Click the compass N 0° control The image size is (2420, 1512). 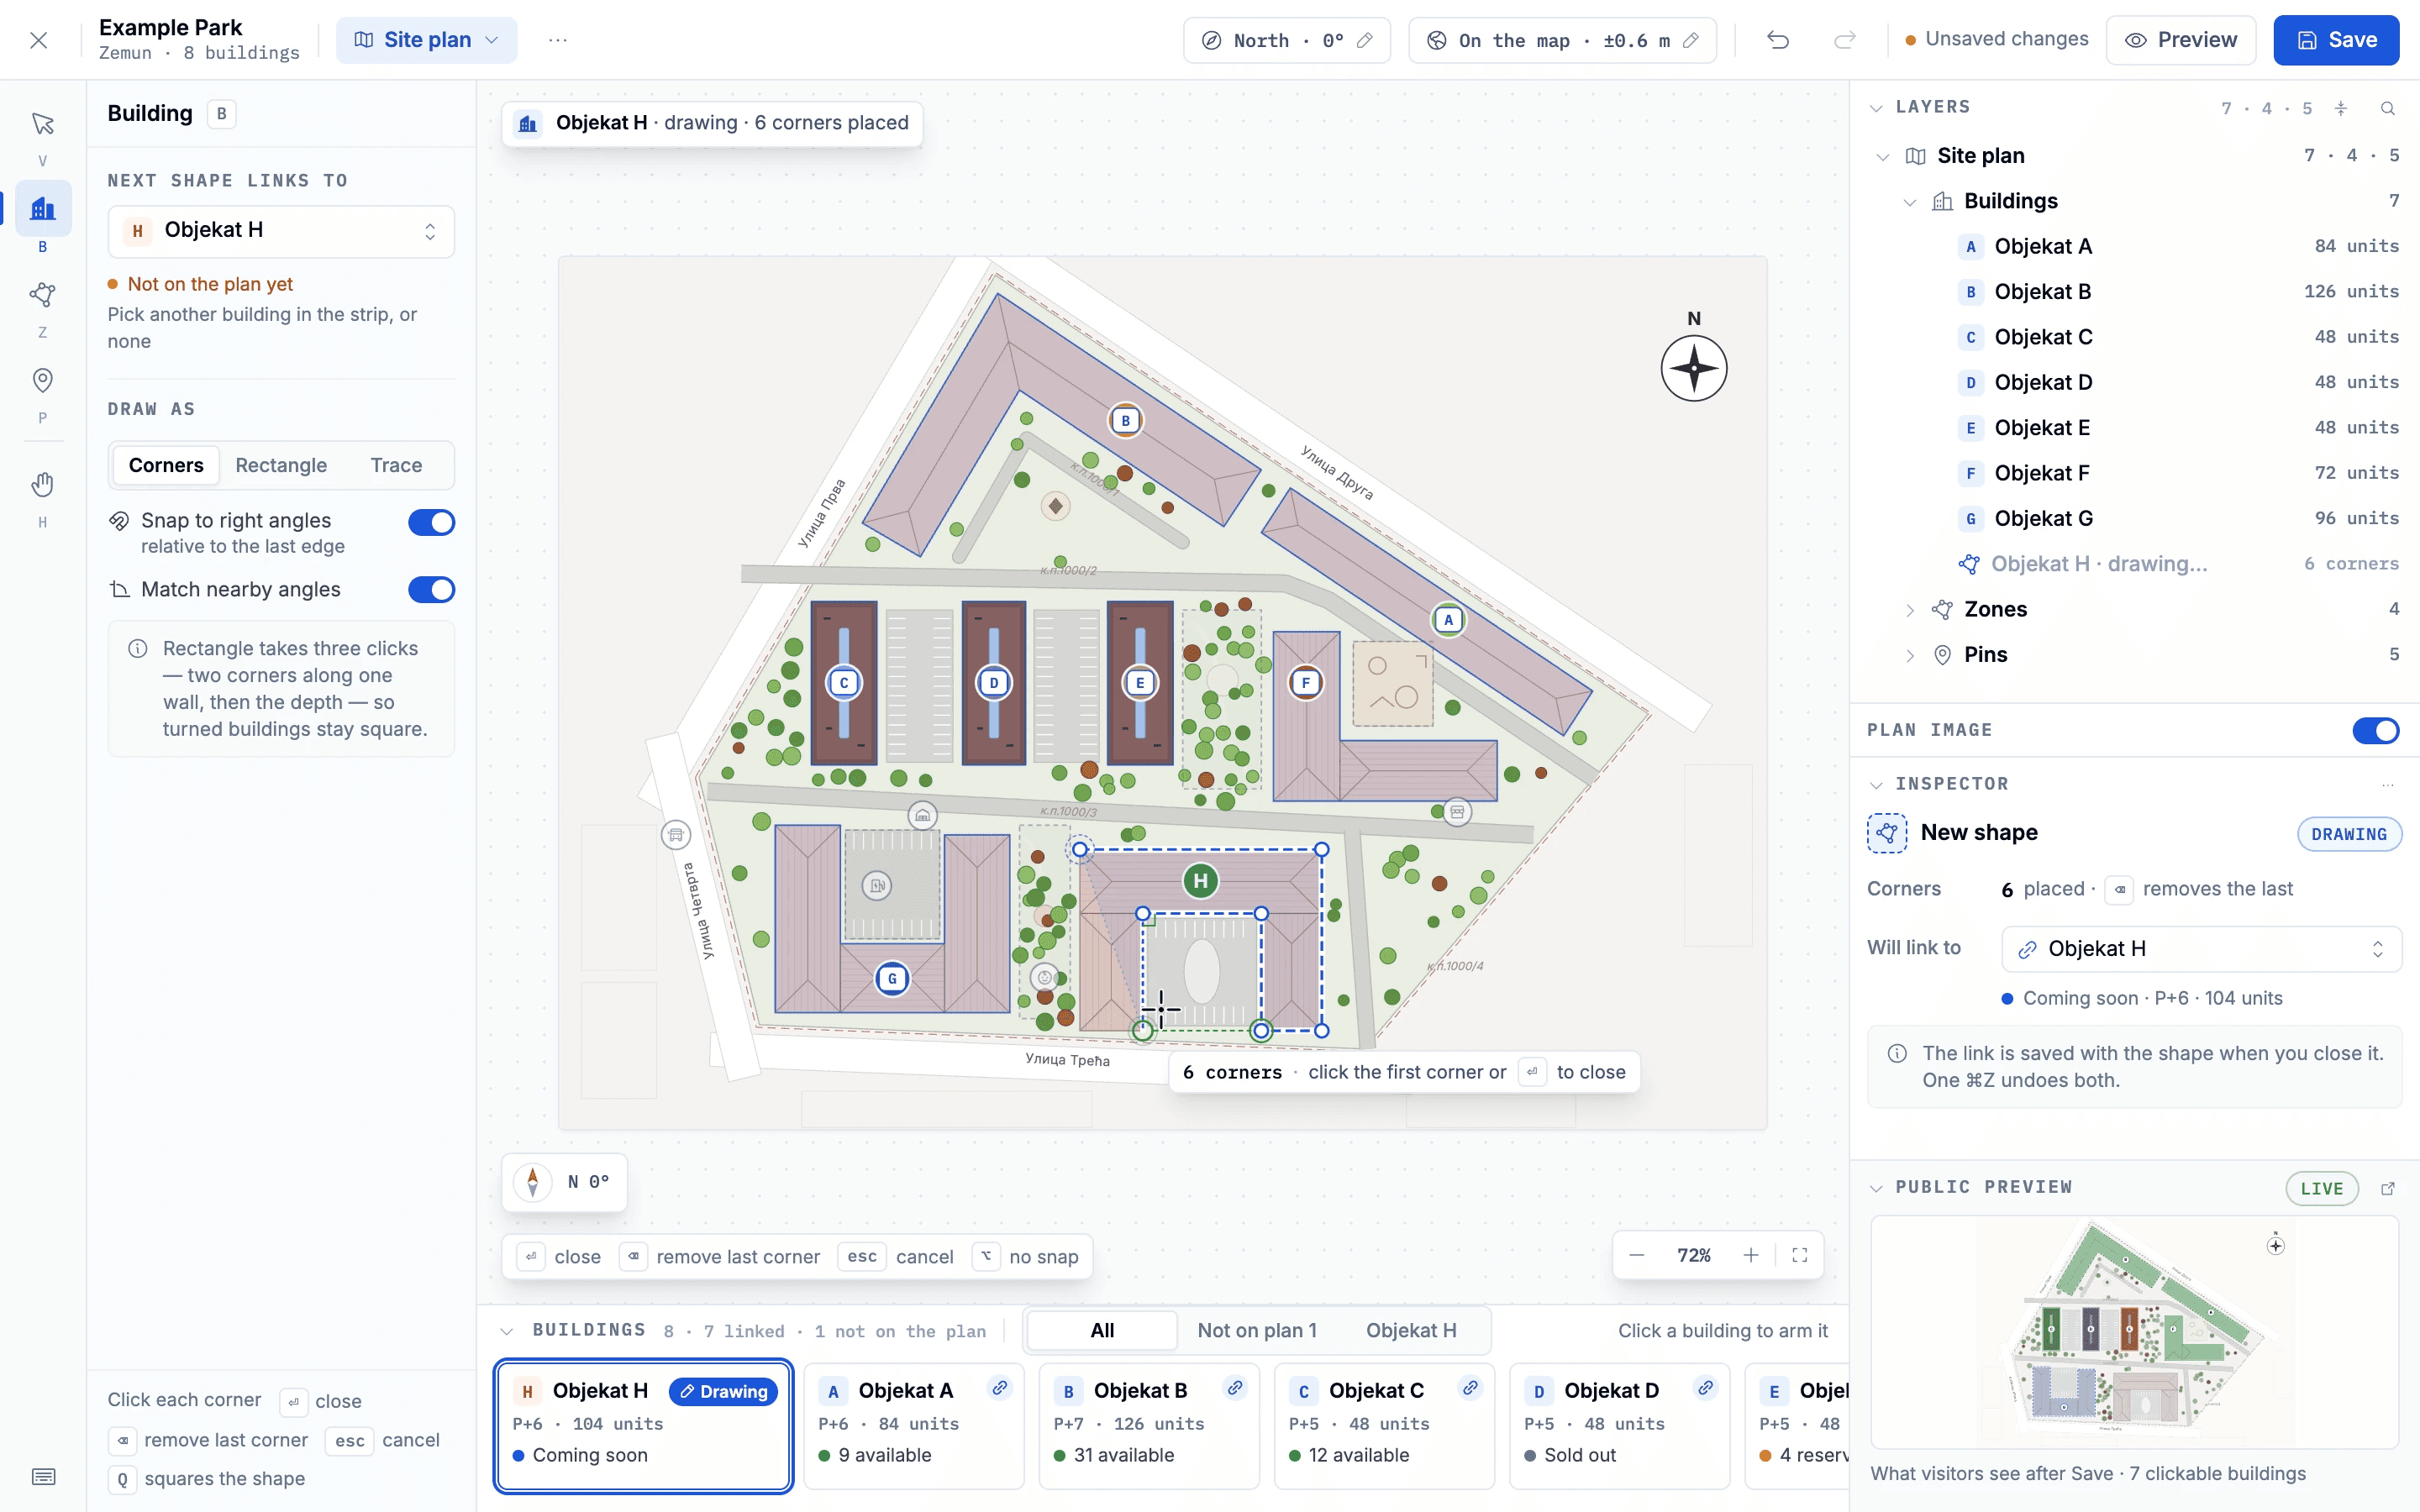565,1182
